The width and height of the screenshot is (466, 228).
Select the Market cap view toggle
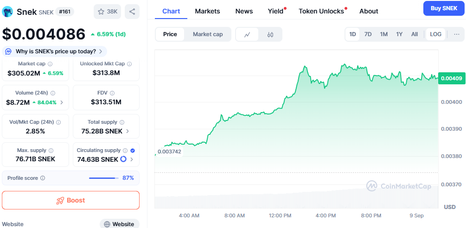(208, 34)
